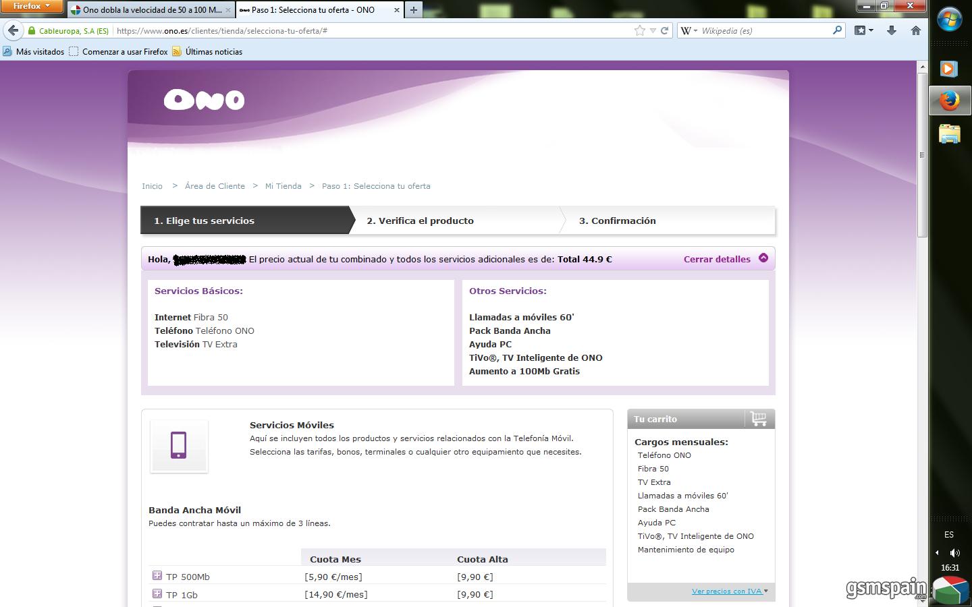Reload the page with refresh icon
Screen dimensions: 972x607
point(664,30)
